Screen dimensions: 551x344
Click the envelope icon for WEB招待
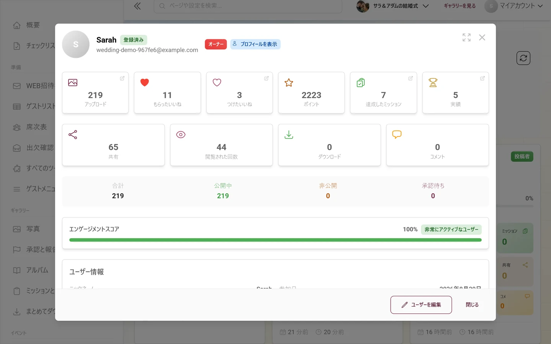pos(17,86)
